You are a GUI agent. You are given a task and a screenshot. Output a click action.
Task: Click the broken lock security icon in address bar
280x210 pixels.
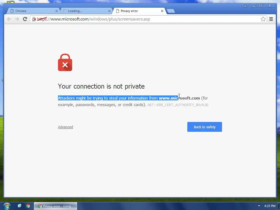tap(34, 19)
